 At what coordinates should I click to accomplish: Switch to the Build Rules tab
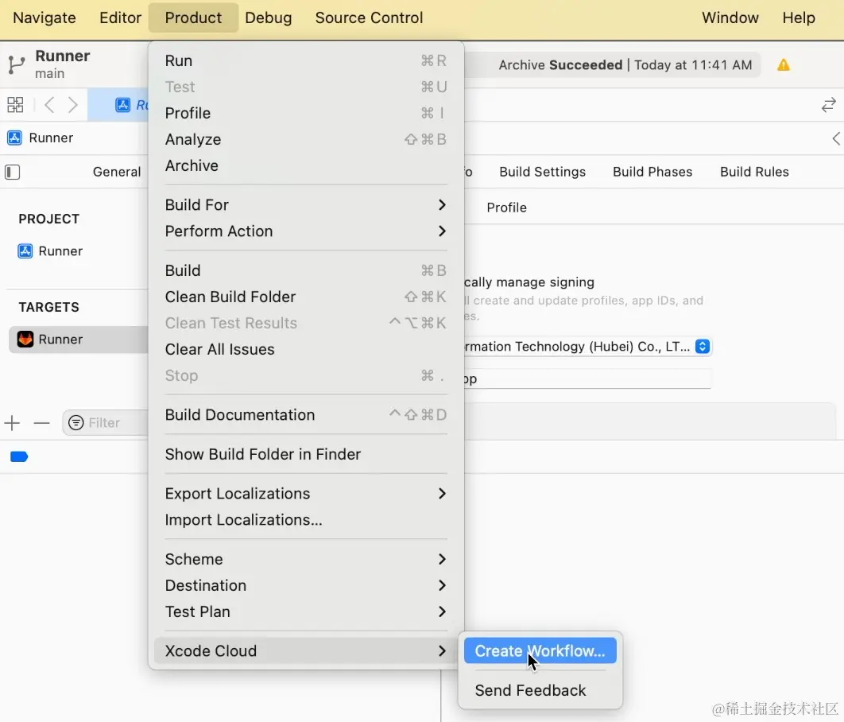tap(755, 173)
